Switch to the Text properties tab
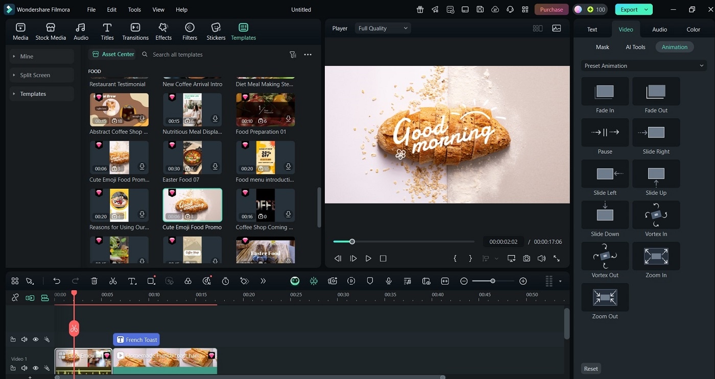Screen dimensions: 715x379 pyautogui.click(x=592, y=30)
